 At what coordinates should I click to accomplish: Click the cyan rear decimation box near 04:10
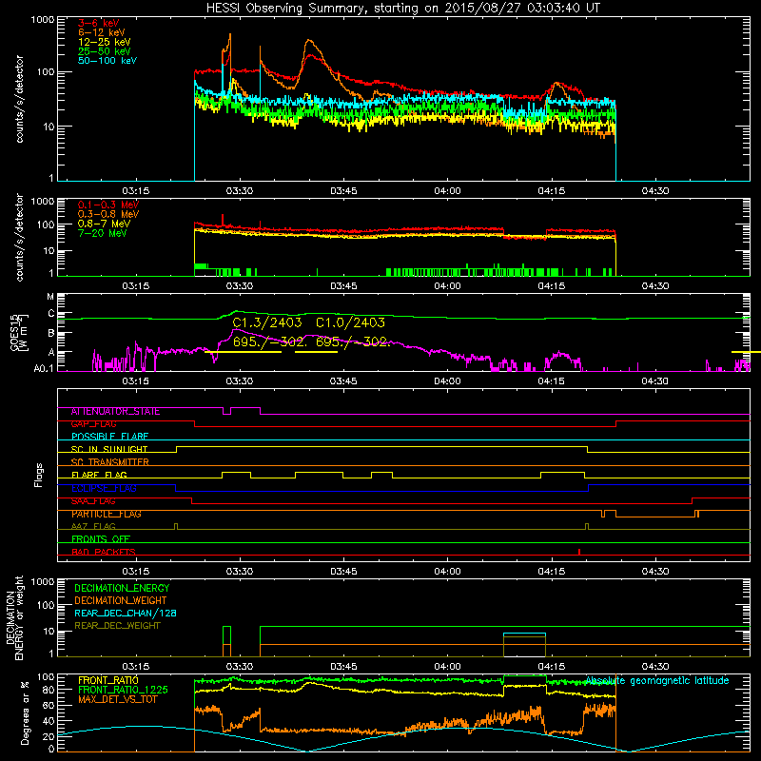pyautogui.click(x=525, y=634)
